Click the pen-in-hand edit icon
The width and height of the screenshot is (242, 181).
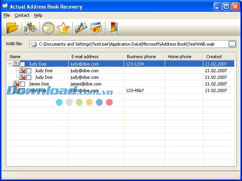click(81, 28)
